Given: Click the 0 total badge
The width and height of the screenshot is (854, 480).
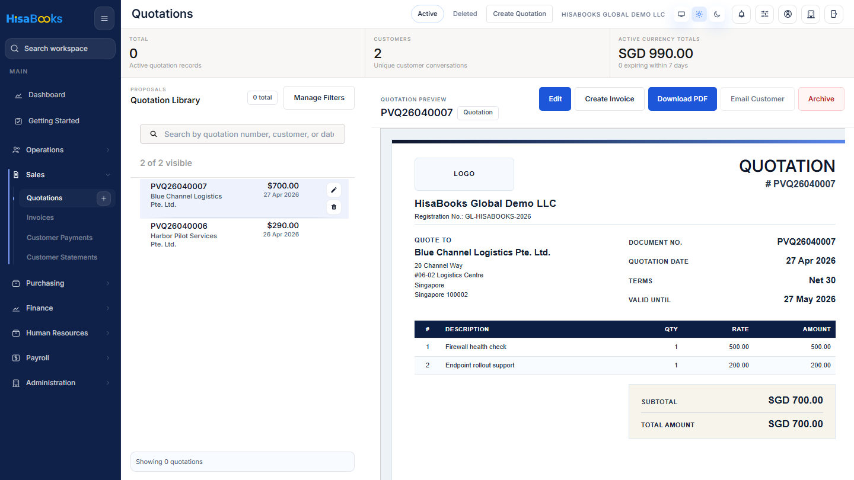Looking at the screenshot, I should tap(262, 98).
